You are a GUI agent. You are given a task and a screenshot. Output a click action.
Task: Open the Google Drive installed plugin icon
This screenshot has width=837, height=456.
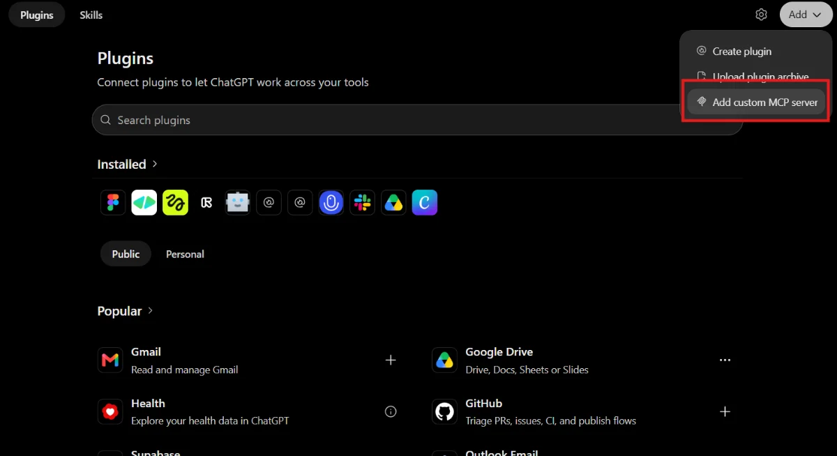[394, 203]
